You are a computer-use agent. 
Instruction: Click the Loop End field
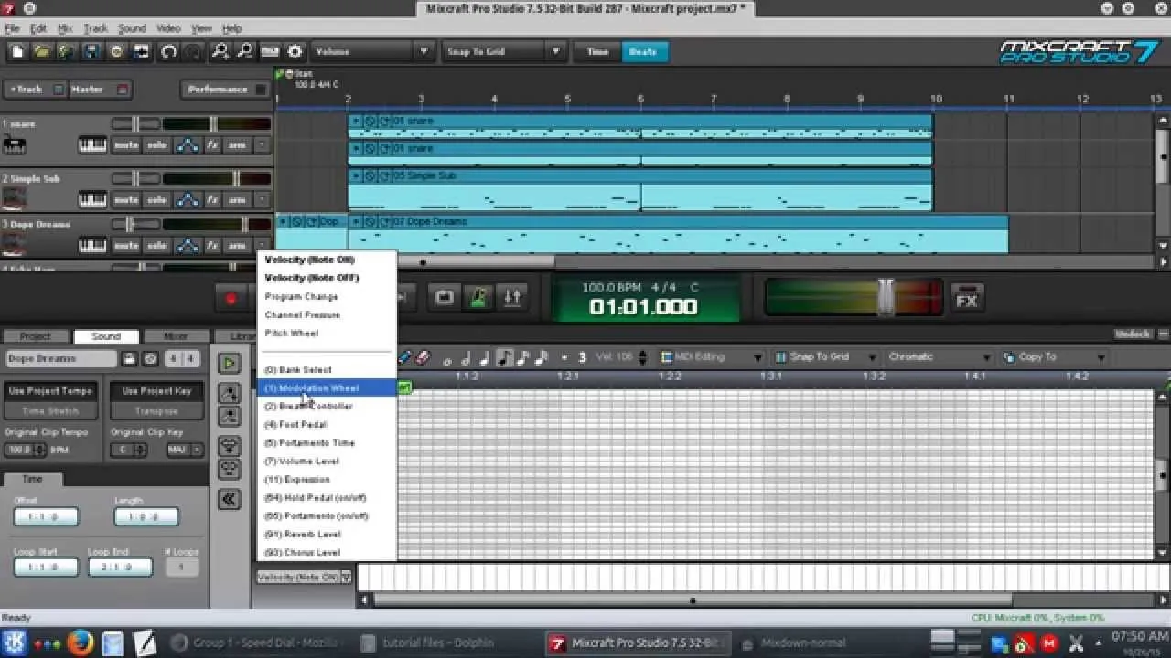[120, 568]
